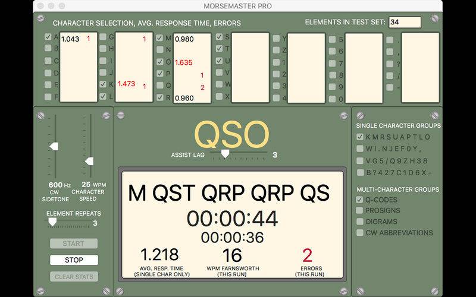Click the red errors count 2
Viewport: 476px width, 297px height.
point(307,255)
